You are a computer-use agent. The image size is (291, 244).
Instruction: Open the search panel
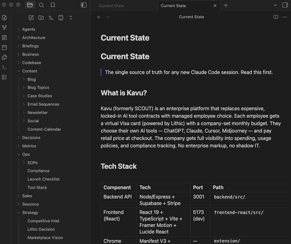[41, 5]
